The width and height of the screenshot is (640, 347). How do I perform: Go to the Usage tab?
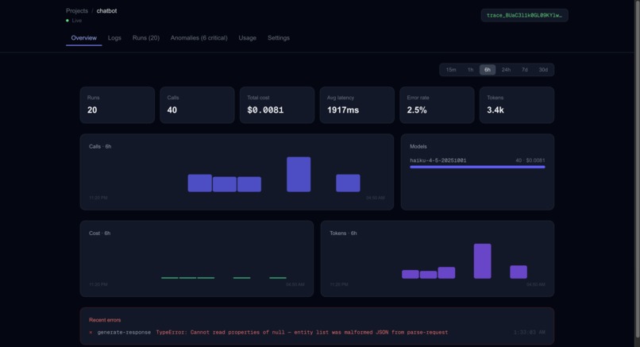[x=248, y=38]
